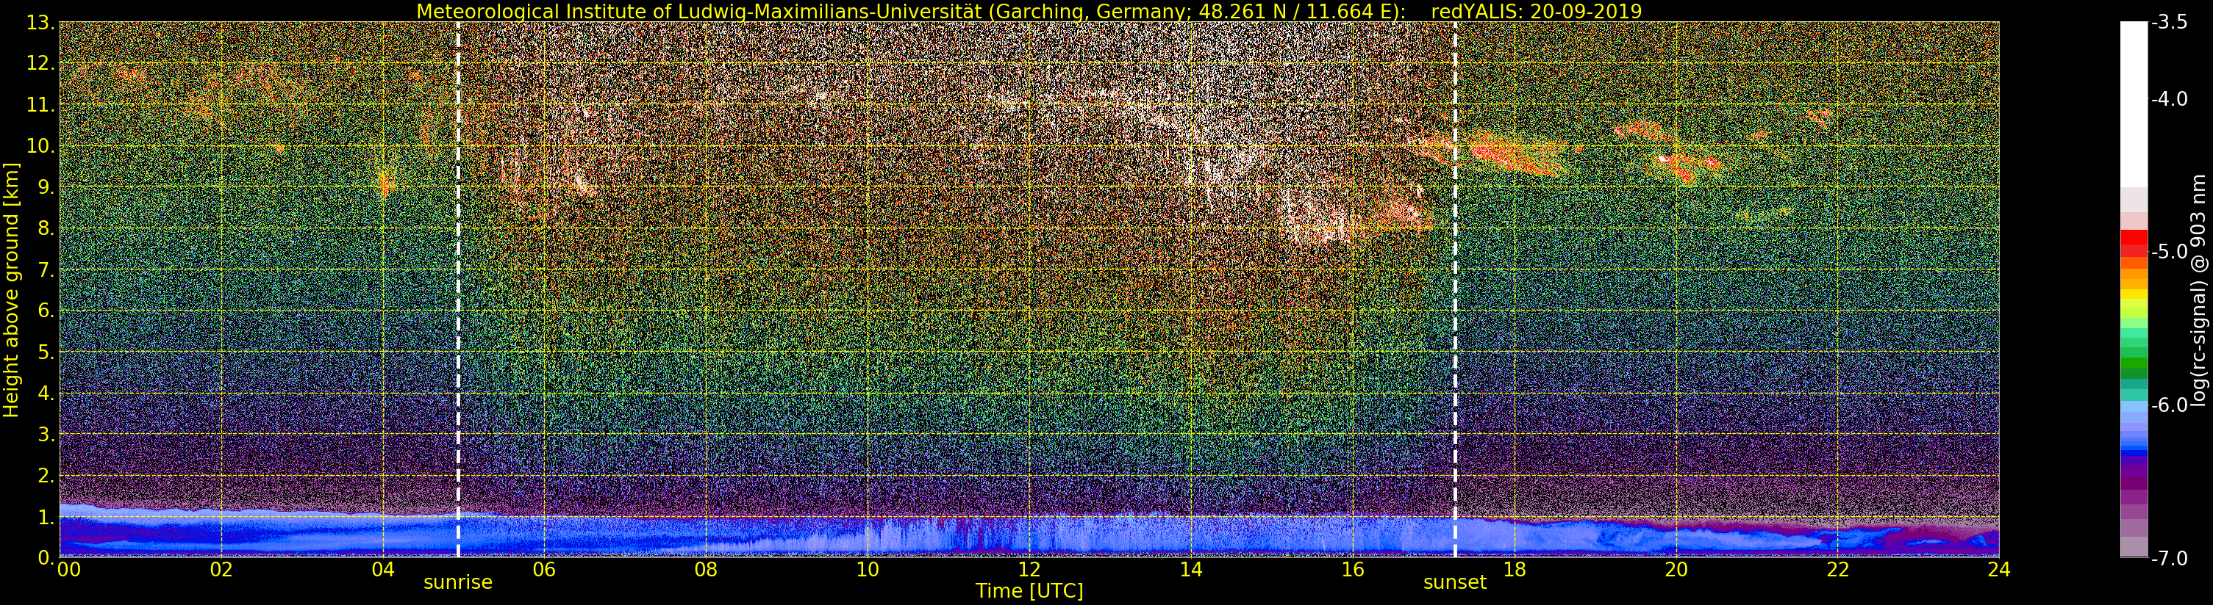The width and height of the screenshot is (2213, 605).
Task: Click height axis tick label '13.'
Action: pos(41,22)
